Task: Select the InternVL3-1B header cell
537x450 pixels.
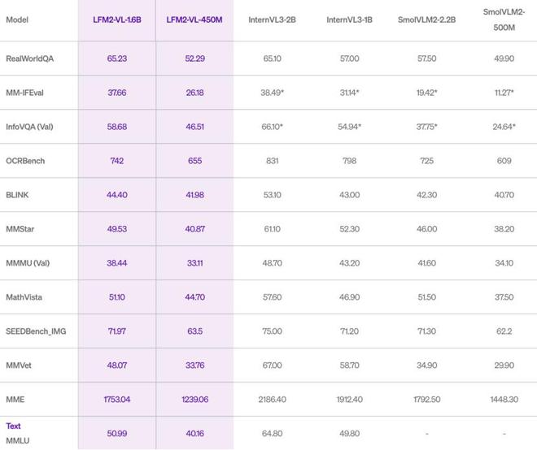Action: tap(349, 19)
